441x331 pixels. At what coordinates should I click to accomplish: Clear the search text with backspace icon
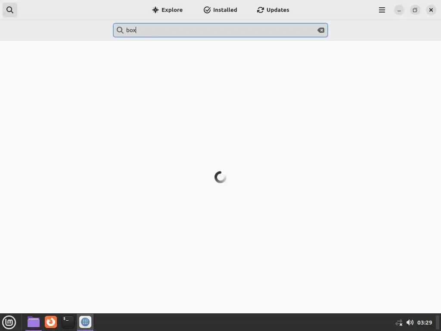[x=321, y=30]
